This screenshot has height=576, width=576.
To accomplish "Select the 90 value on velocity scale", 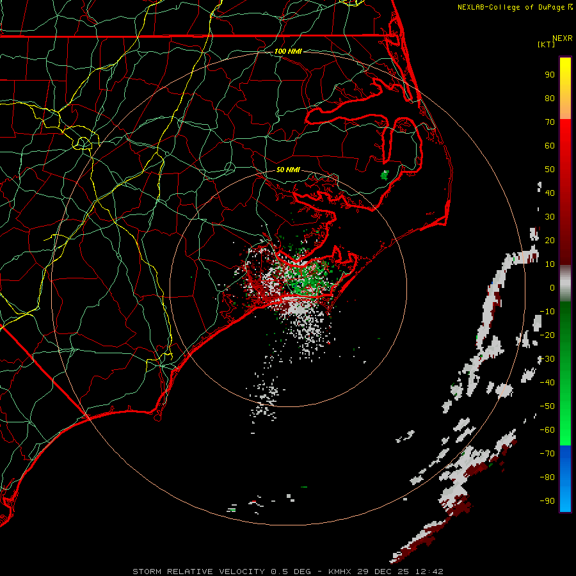I will (550, 75).
